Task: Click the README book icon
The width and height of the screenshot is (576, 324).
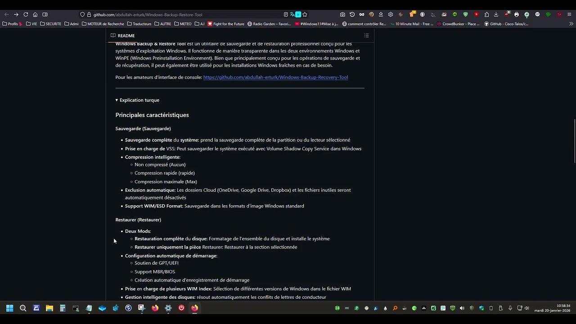Action: pos(113,36)
